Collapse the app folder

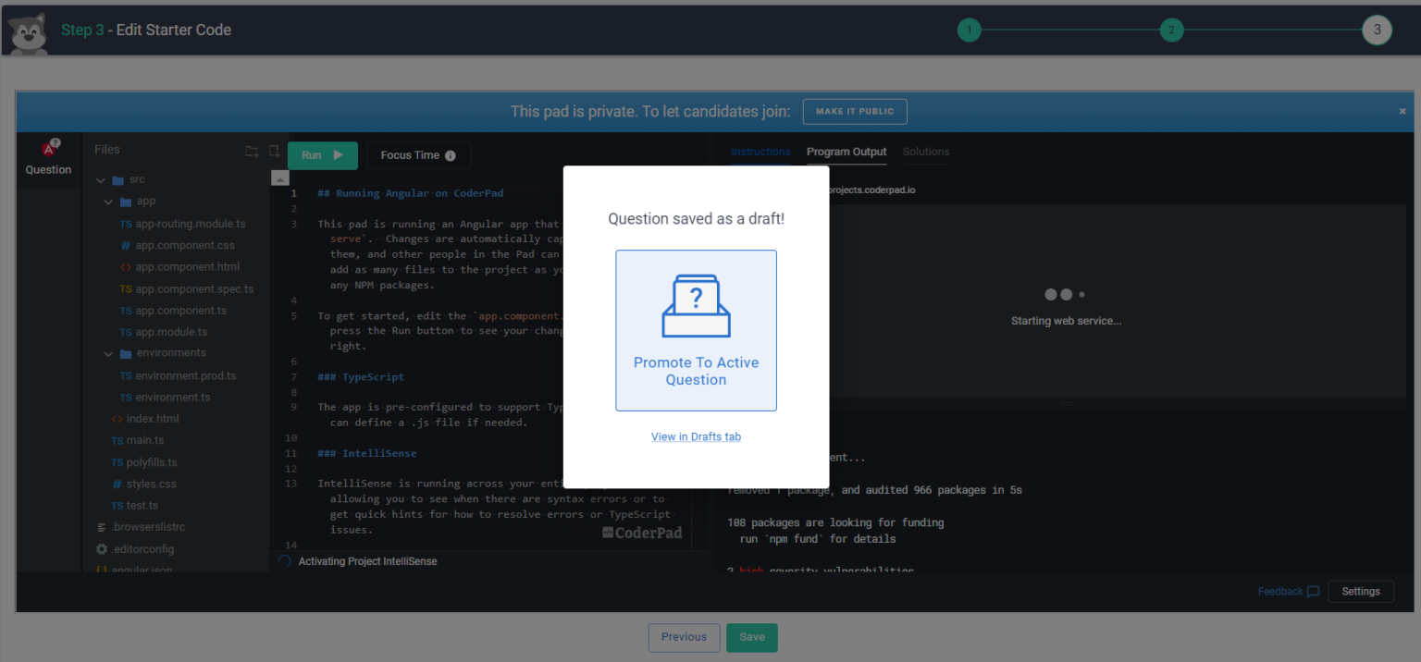coord(108,201)
